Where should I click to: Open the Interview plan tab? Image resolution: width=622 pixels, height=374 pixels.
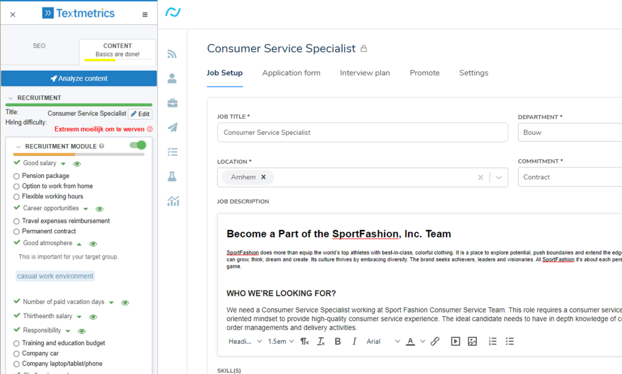[x=365, y=73]
